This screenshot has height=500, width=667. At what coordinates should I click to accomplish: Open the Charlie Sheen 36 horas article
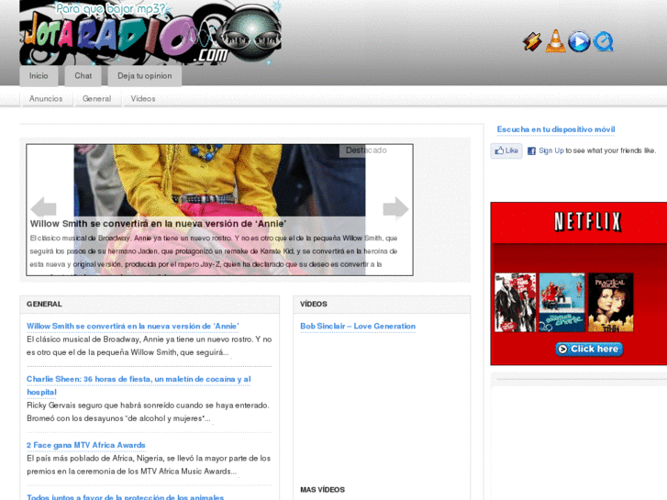click(x=139, y=385)
